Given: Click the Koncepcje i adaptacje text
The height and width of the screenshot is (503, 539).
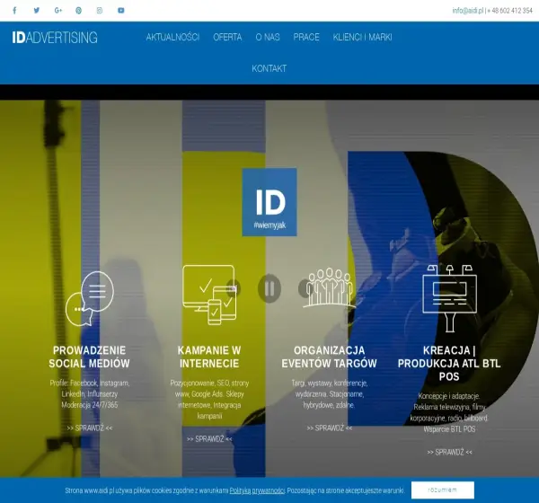Looking at the screenshot, I should coord(449,396).
